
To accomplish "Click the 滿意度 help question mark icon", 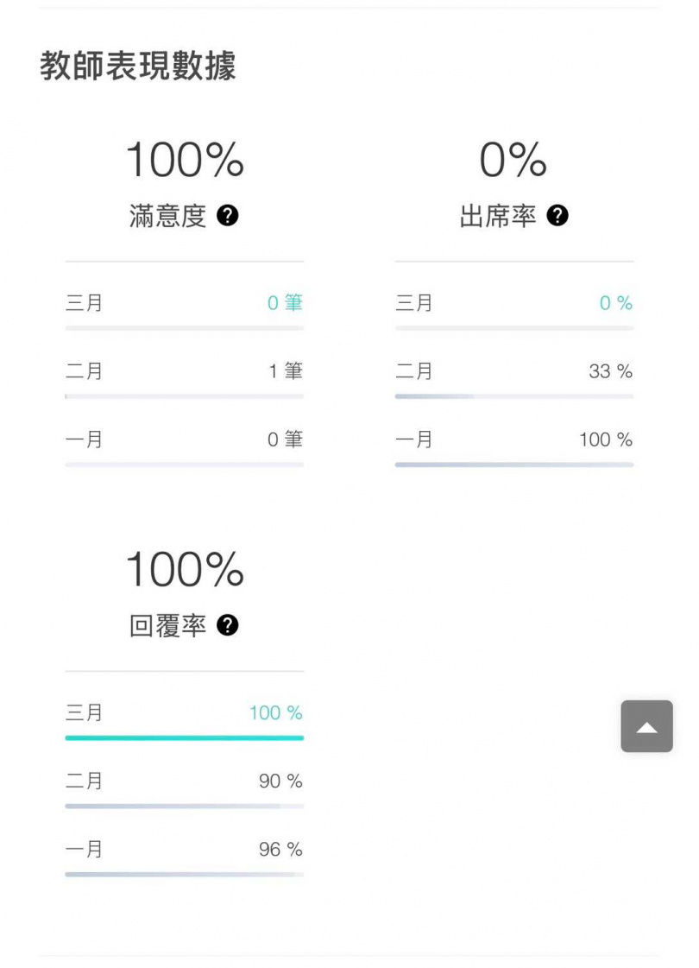I will [x=227, y=216].
